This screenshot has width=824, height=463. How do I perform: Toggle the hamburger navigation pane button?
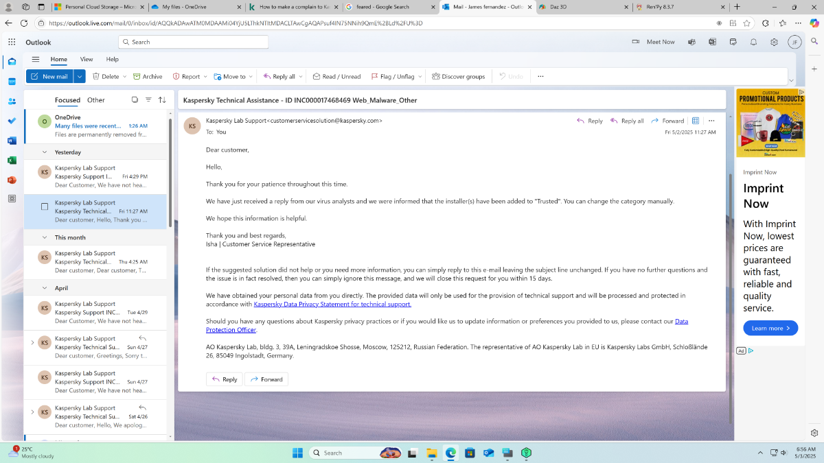(36, 59)
